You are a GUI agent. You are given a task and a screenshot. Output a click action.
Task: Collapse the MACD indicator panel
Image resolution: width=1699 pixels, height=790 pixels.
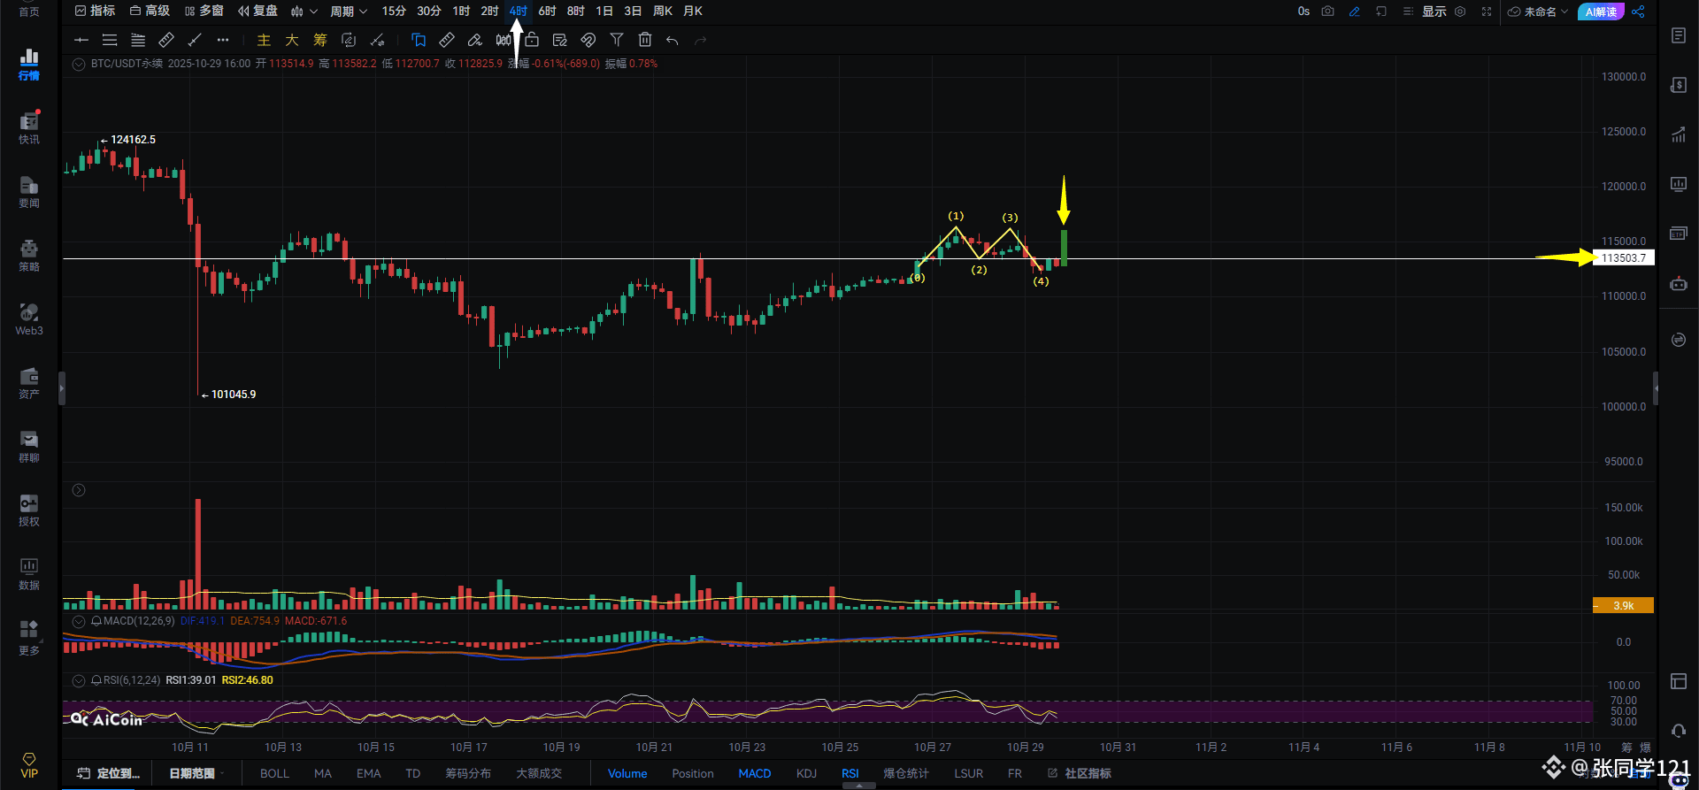[79, 621]
